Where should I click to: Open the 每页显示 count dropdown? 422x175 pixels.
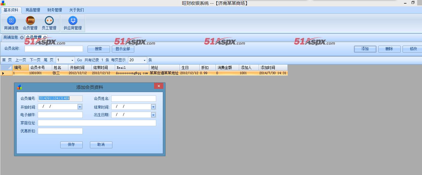[145, 60]
